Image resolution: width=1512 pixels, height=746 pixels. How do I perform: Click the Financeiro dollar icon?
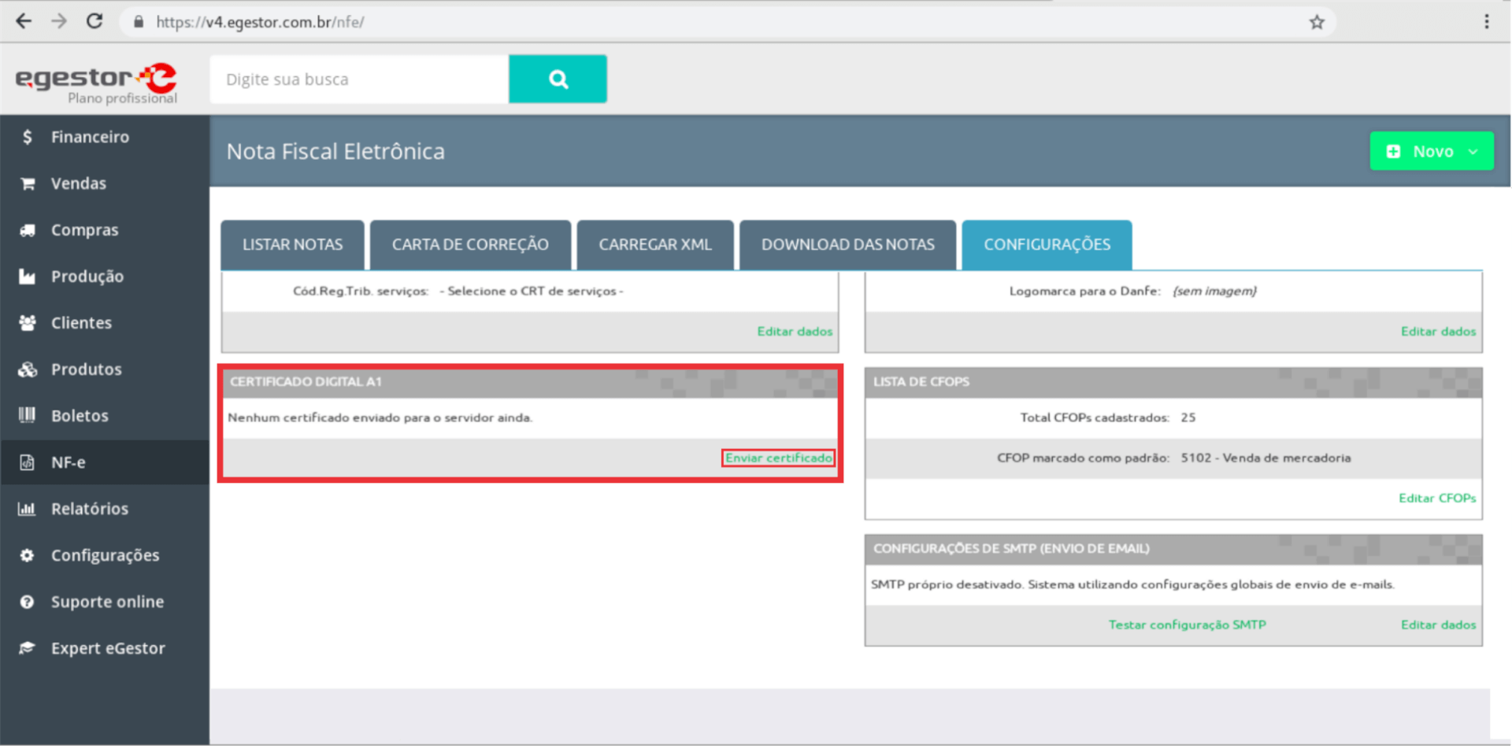pyautogui.click(x=28, y=137)
